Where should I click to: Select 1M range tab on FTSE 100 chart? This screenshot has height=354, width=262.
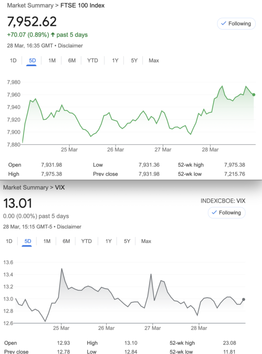coord(52,61)
